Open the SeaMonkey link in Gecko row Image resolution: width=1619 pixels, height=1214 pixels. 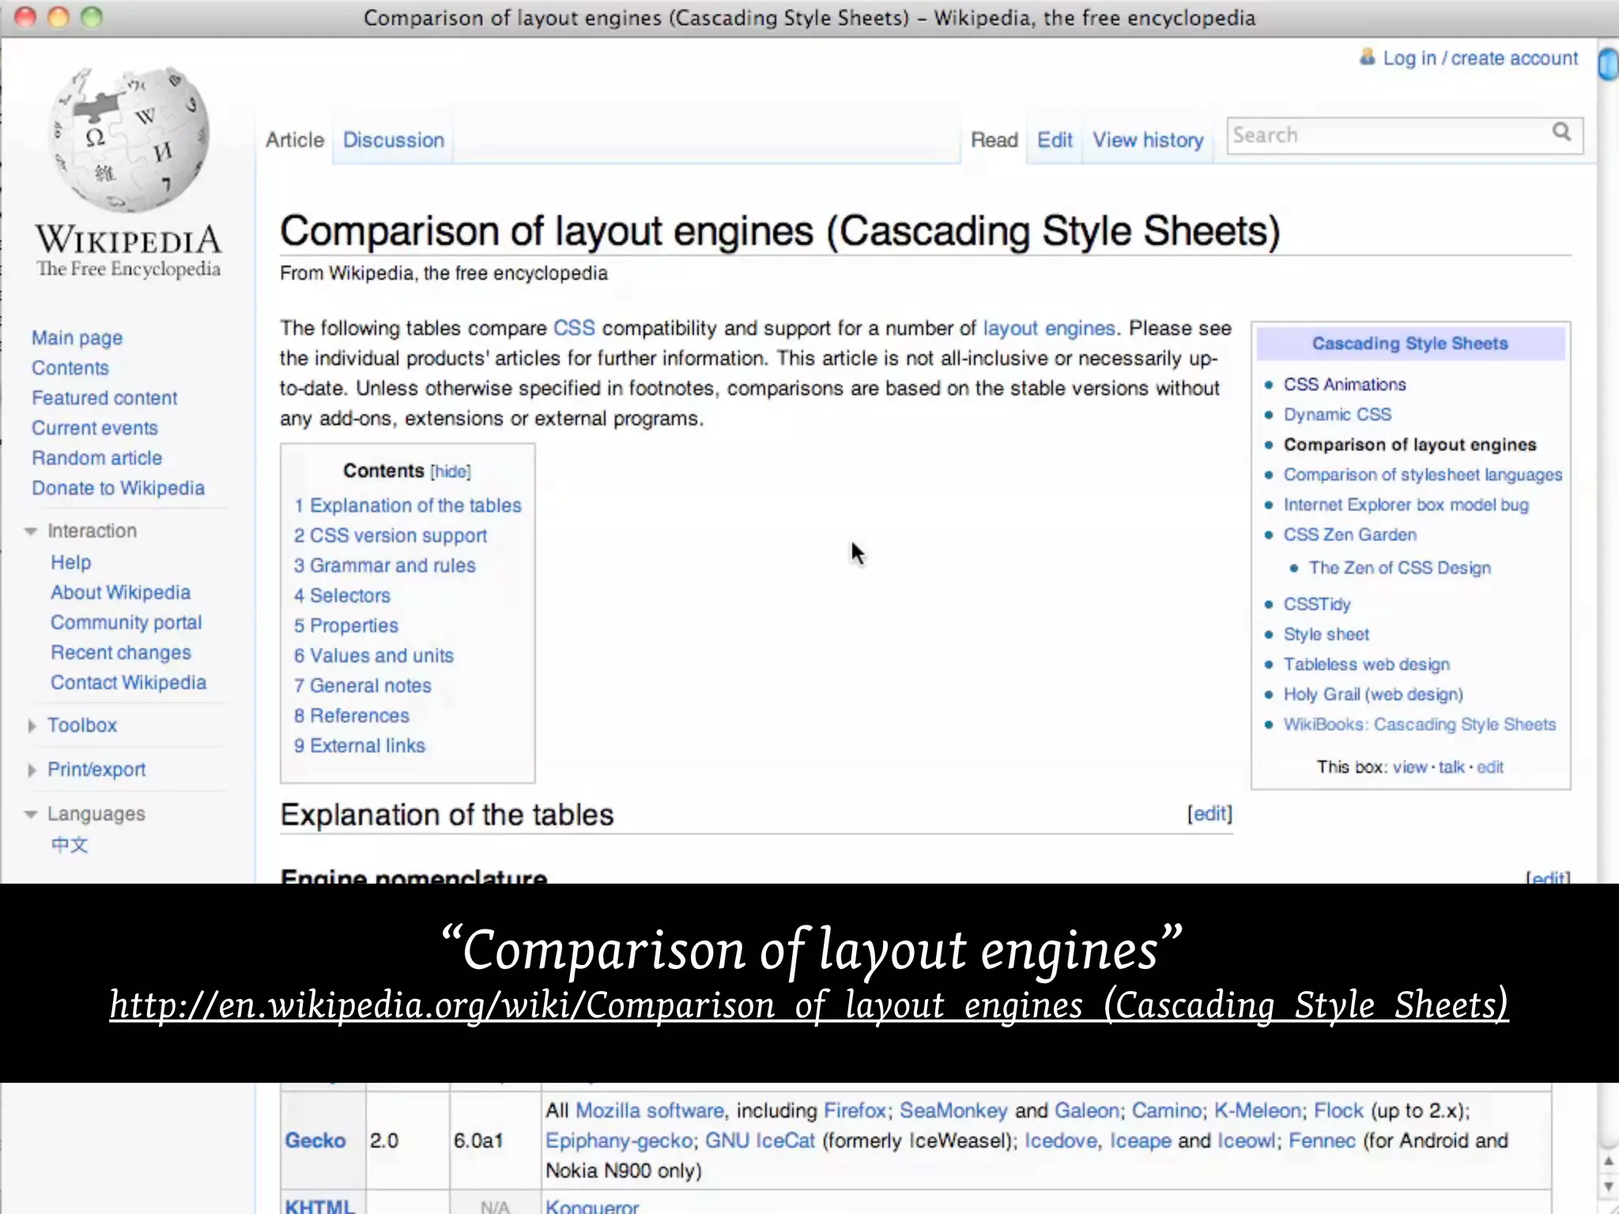coord(953,1110)
